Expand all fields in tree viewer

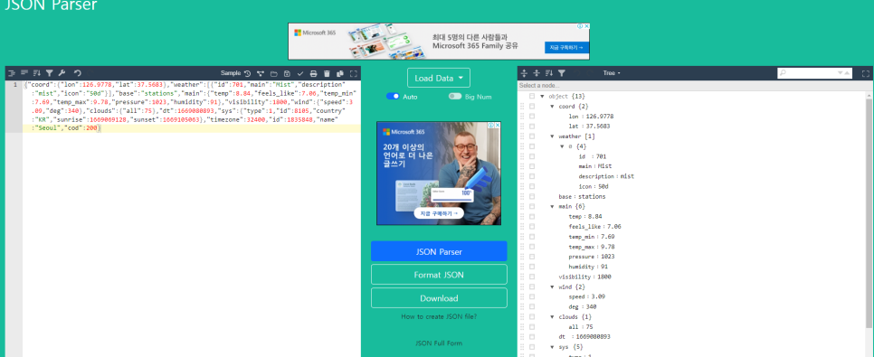(524, 73)
